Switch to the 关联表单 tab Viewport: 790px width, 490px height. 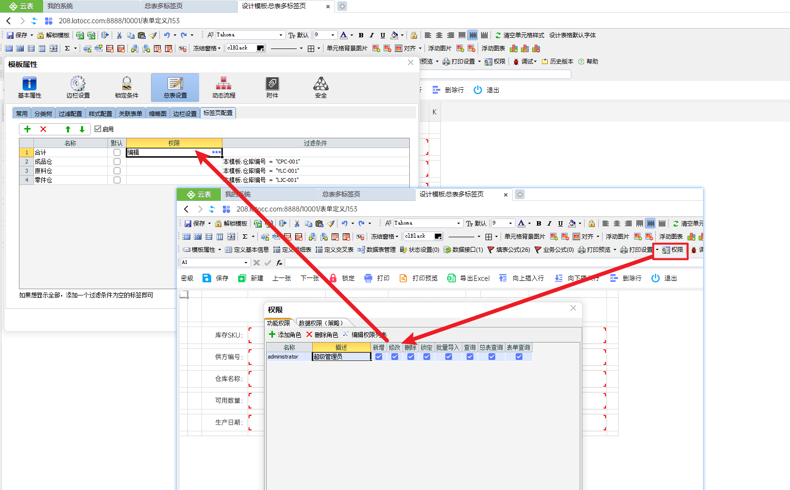(131, 114)
